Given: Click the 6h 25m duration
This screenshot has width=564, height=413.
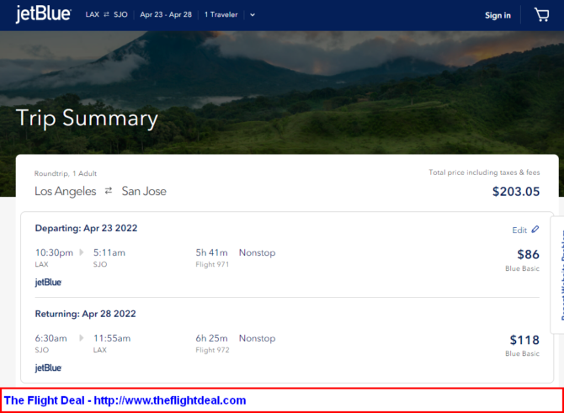Looking at the screenshot, I should point(211,338).
